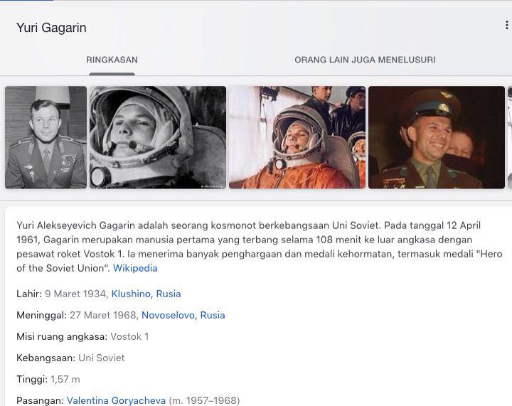The height and width of the screenshot is (406, 512).
Task: Open the Novoselovo, Rusia link
Action: coord(183,315)
